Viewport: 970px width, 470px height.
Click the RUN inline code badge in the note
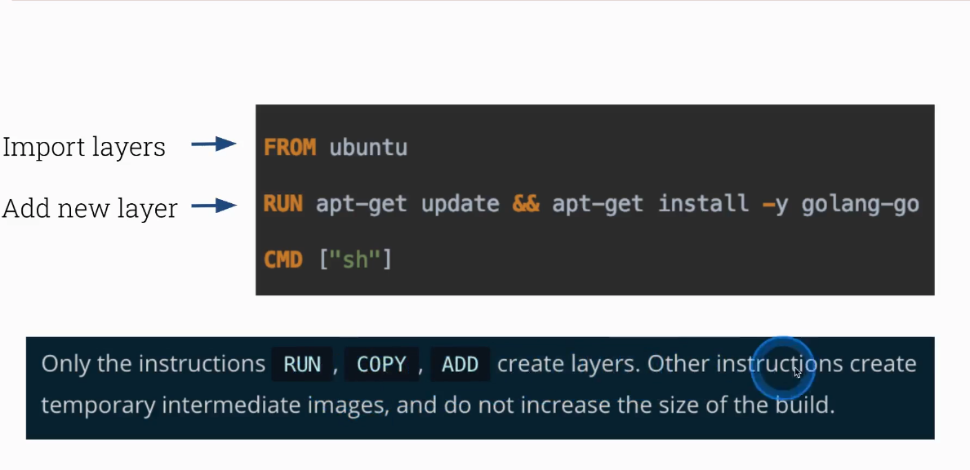[x=302, y=365]
